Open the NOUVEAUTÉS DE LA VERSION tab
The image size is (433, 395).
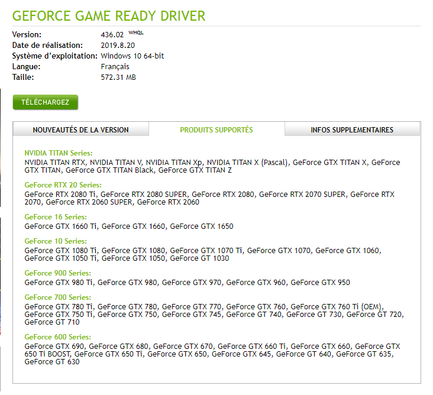80,129
